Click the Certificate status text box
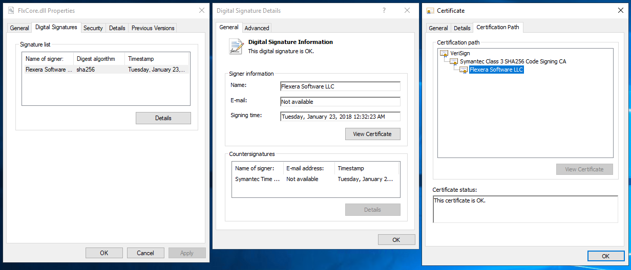Screen dimensions: 631x270 [525, 209]
